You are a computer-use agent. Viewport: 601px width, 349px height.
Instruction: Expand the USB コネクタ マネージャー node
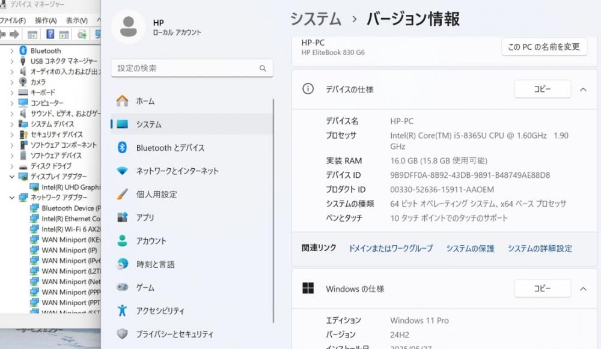[x=12, y=61]
